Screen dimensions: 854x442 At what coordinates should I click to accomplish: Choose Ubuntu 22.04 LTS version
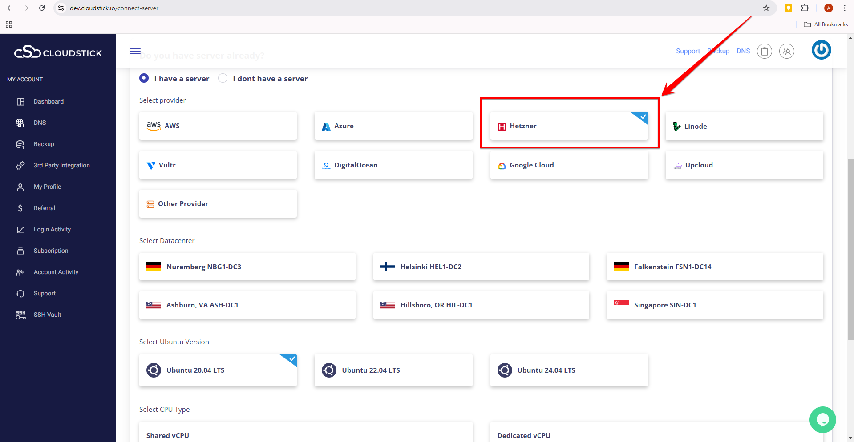tap(393, 370)
